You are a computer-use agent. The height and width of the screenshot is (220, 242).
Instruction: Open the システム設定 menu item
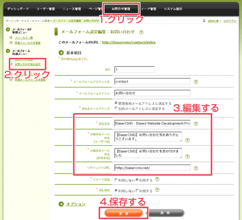tap(173, 9)
